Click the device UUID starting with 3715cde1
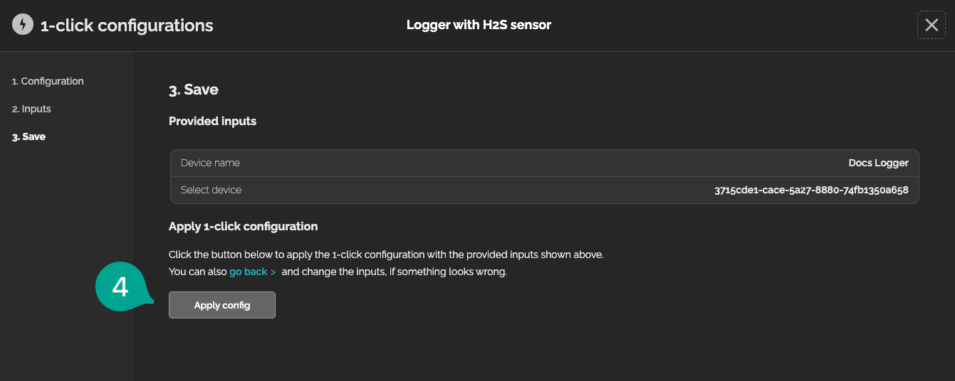 pyautogui.click(x=811, y=190)
